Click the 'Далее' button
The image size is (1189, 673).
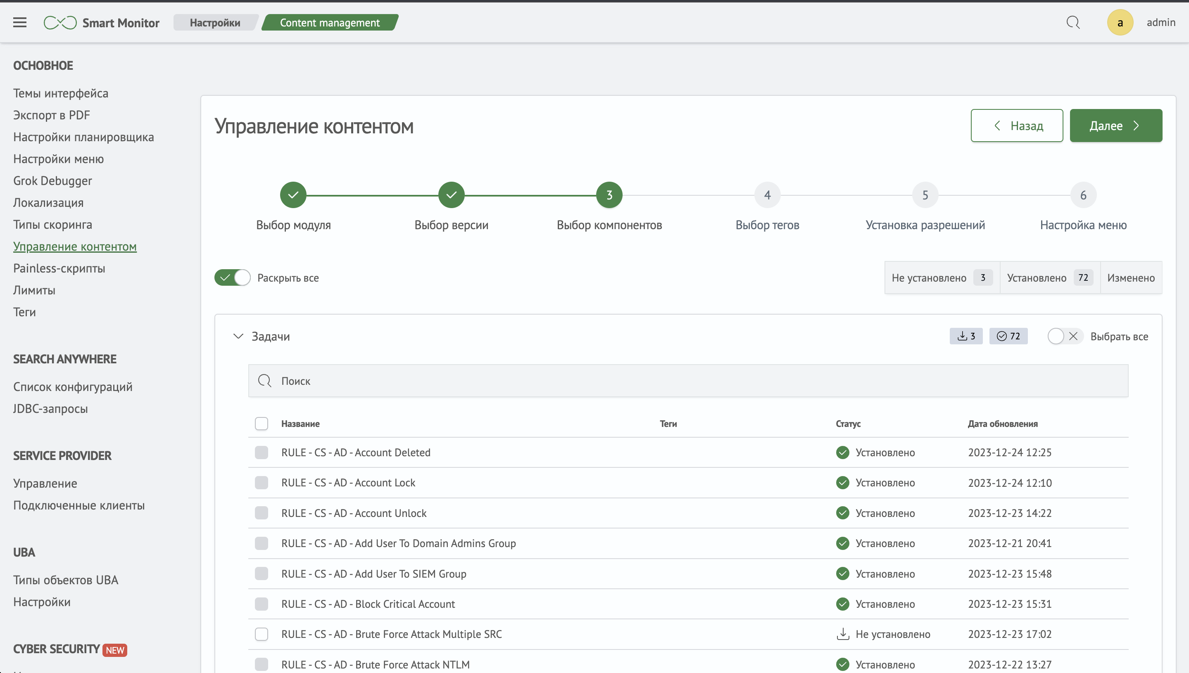1115,125
